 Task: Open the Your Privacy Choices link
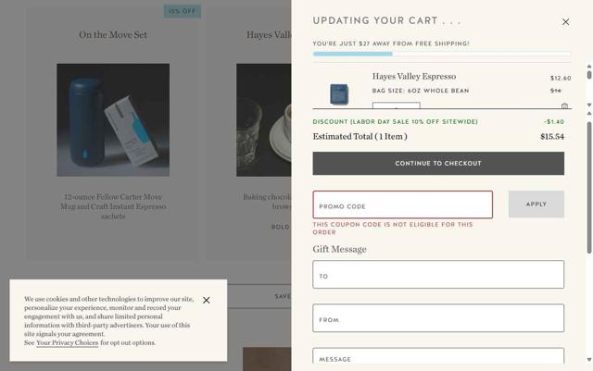pos(68,342)
